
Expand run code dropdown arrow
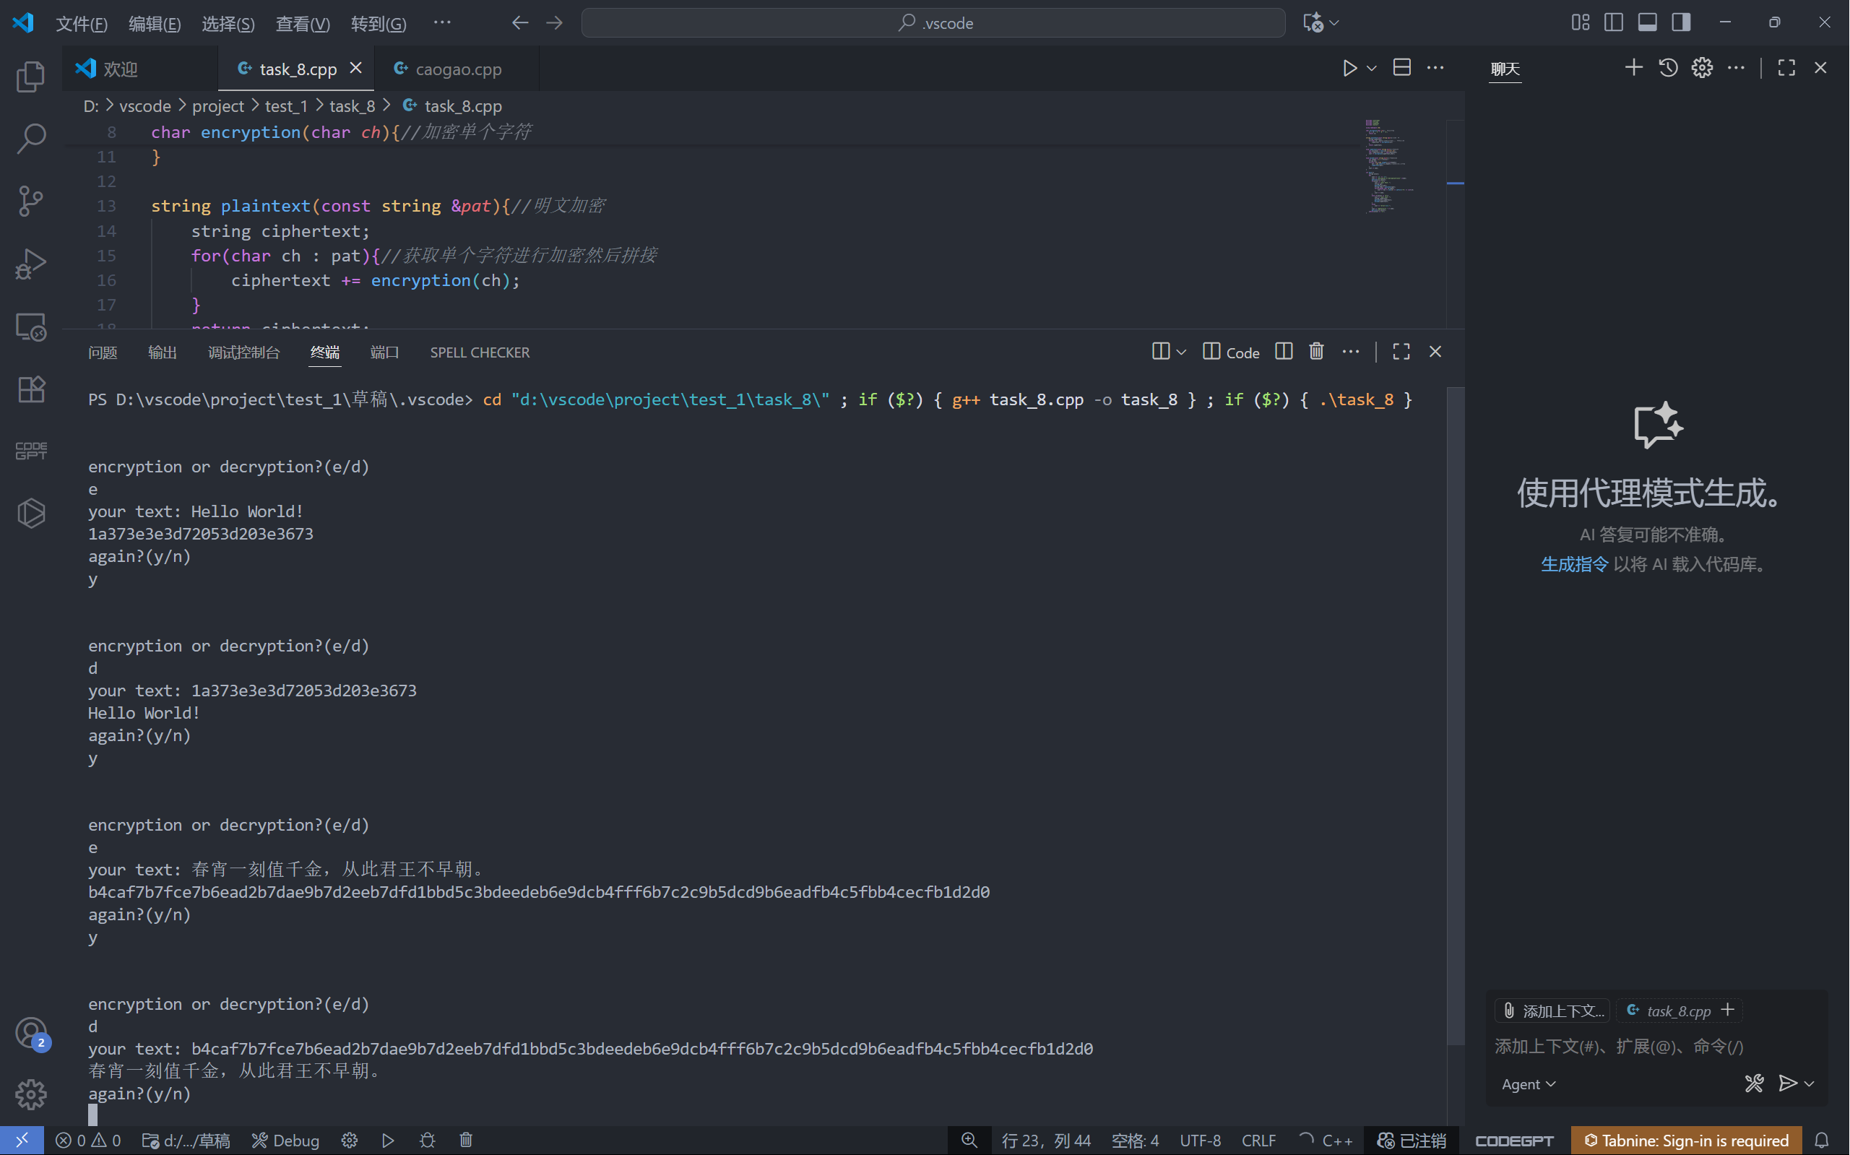tap(1372, 69)
